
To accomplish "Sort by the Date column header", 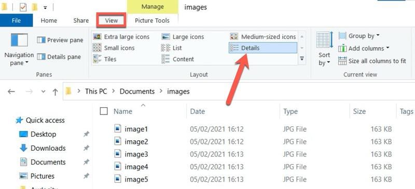I will point(198,111).
